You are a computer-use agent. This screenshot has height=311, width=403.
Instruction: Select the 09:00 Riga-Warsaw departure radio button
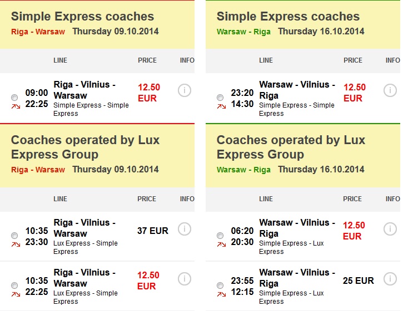click(x=14, y=98)
